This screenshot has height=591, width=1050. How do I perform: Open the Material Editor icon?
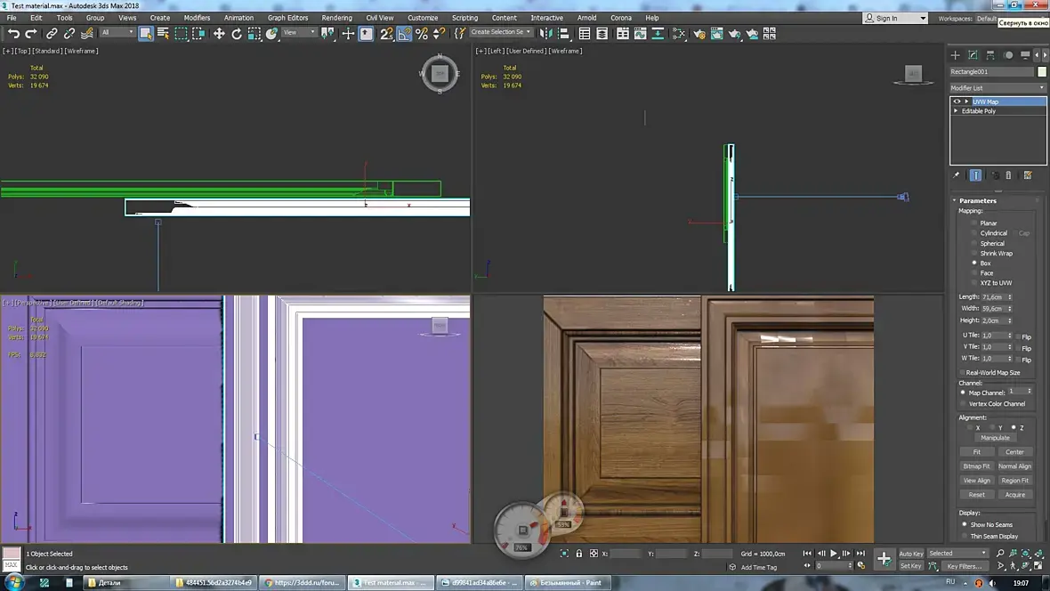679,34
